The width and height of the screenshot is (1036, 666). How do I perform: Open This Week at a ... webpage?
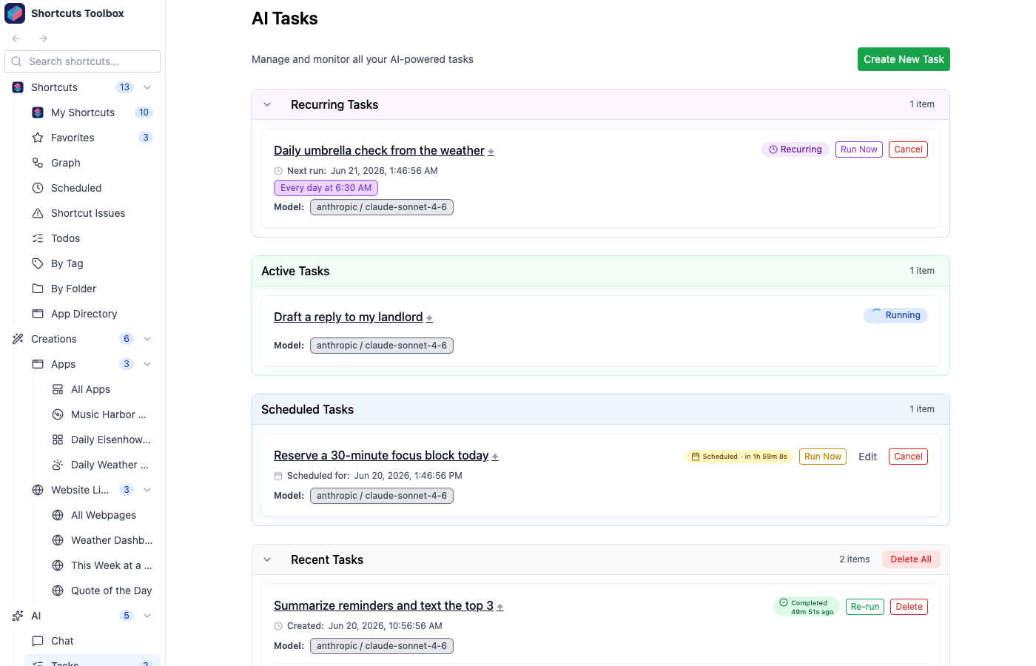[x=102, y=565]
